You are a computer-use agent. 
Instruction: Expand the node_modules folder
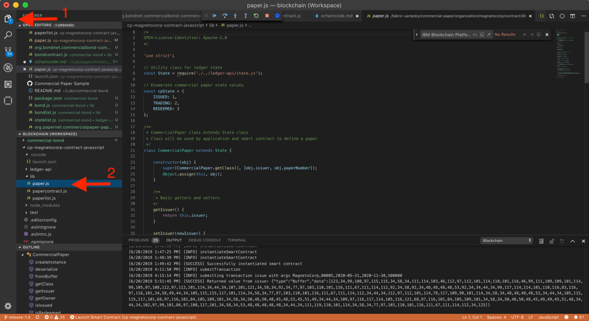[x=26, y=206]
